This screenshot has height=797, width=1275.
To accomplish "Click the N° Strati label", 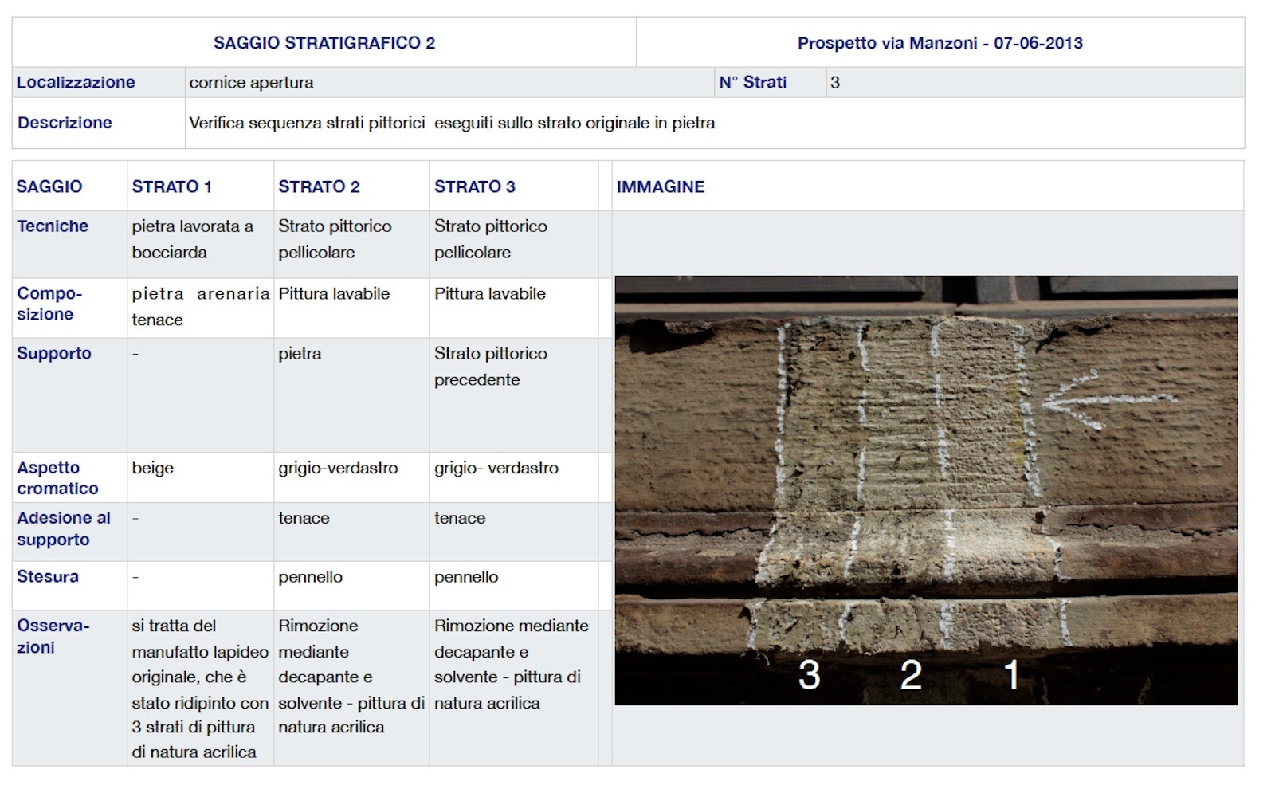I will point(751,82).
